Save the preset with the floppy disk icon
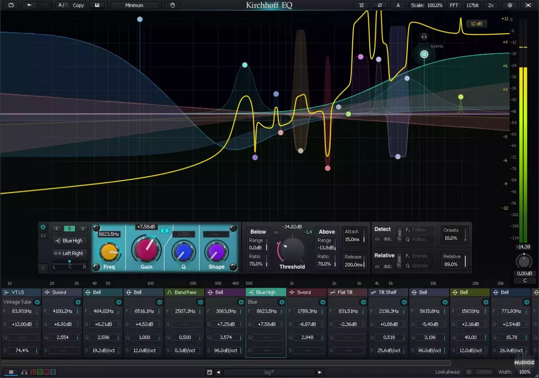The image size is (539, 378). pos(209,372)
